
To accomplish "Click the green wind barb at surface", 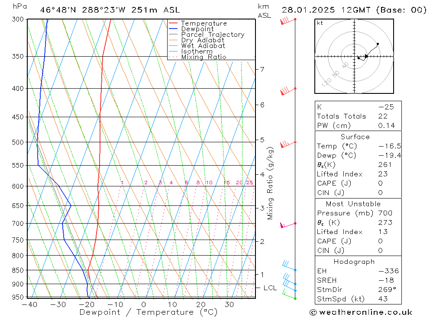I will (x=289, y=295).
